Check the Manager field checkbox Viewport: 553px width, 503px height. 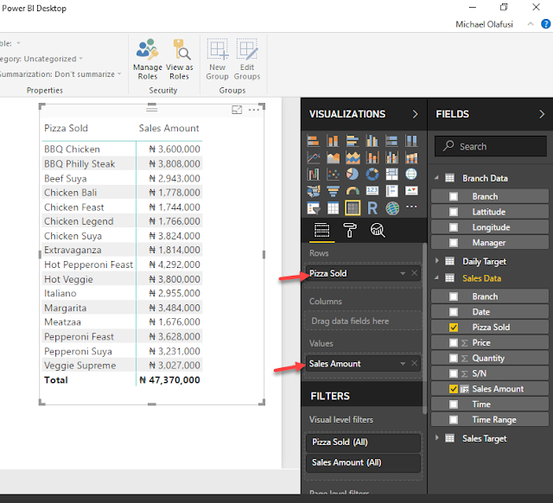click(x=454, y=243)
